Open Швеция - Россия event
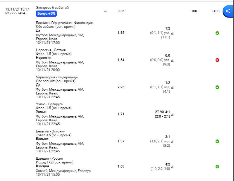Viewport: 234px width, 181px height. (x=49, y=158)
